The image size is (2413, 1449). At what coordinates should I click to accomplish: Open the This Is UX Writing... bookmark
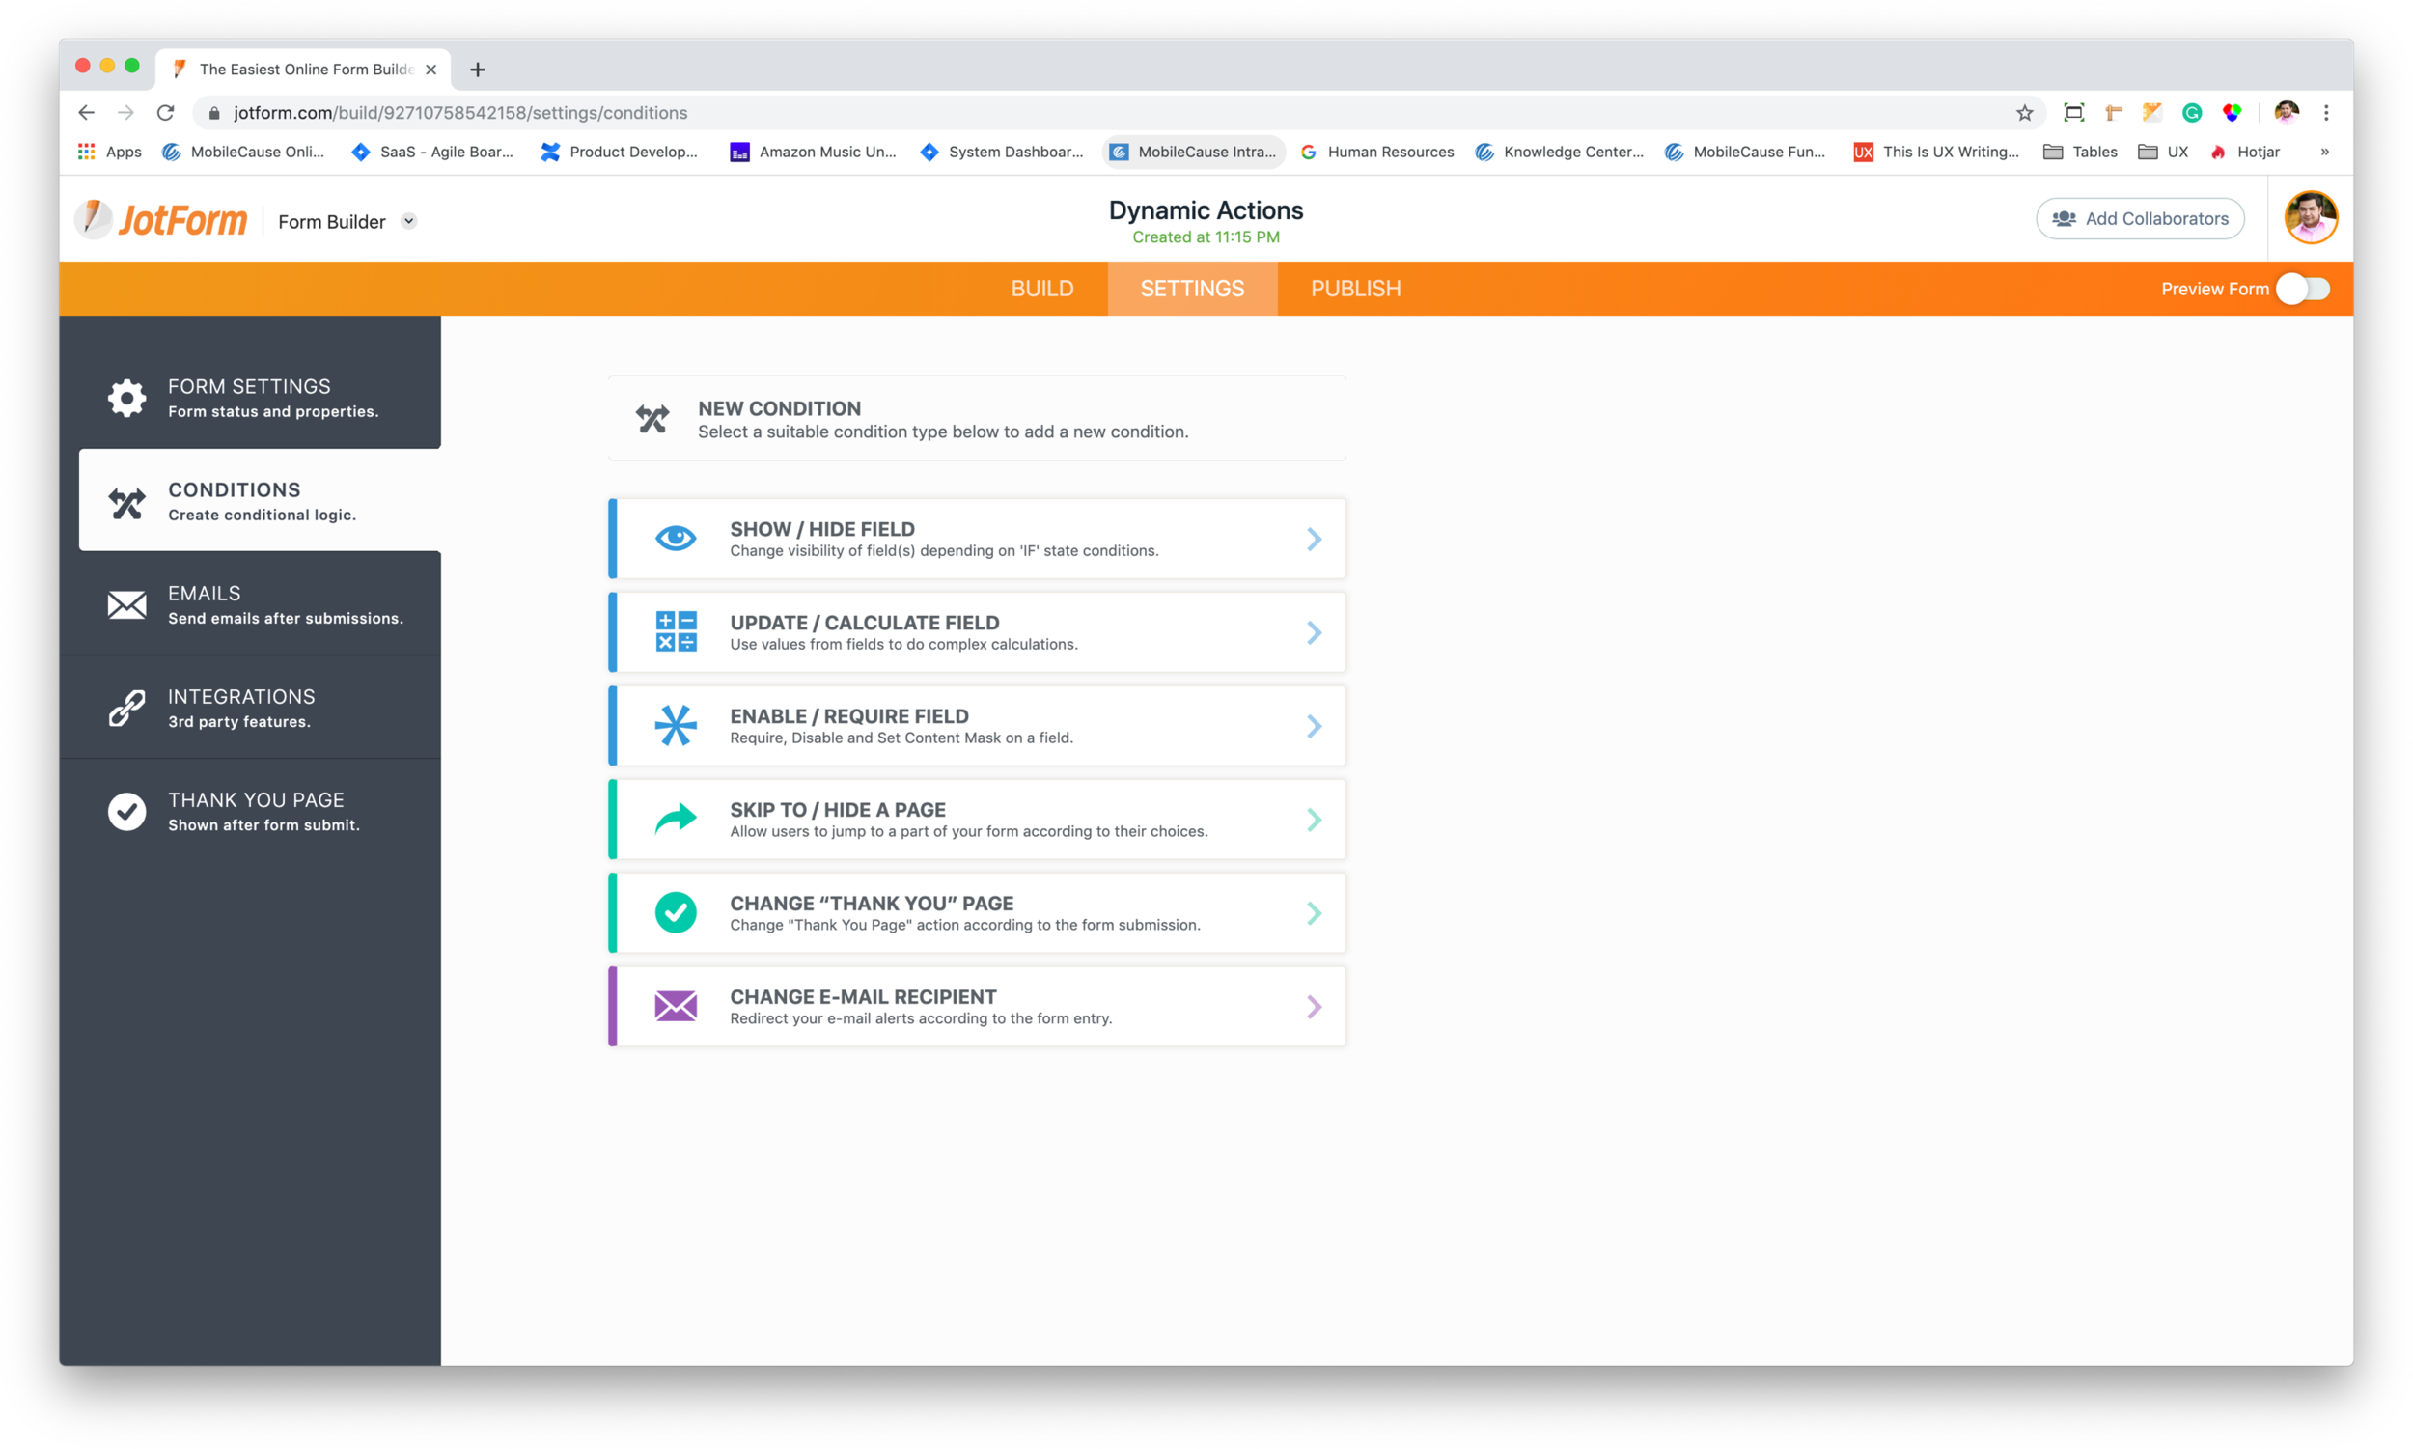click(x=1935, y=152)
